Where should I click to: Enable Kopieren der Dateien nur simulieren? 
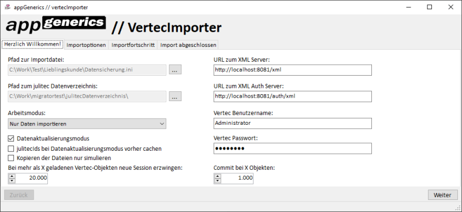pyautogui.click(x=11, y=158)
